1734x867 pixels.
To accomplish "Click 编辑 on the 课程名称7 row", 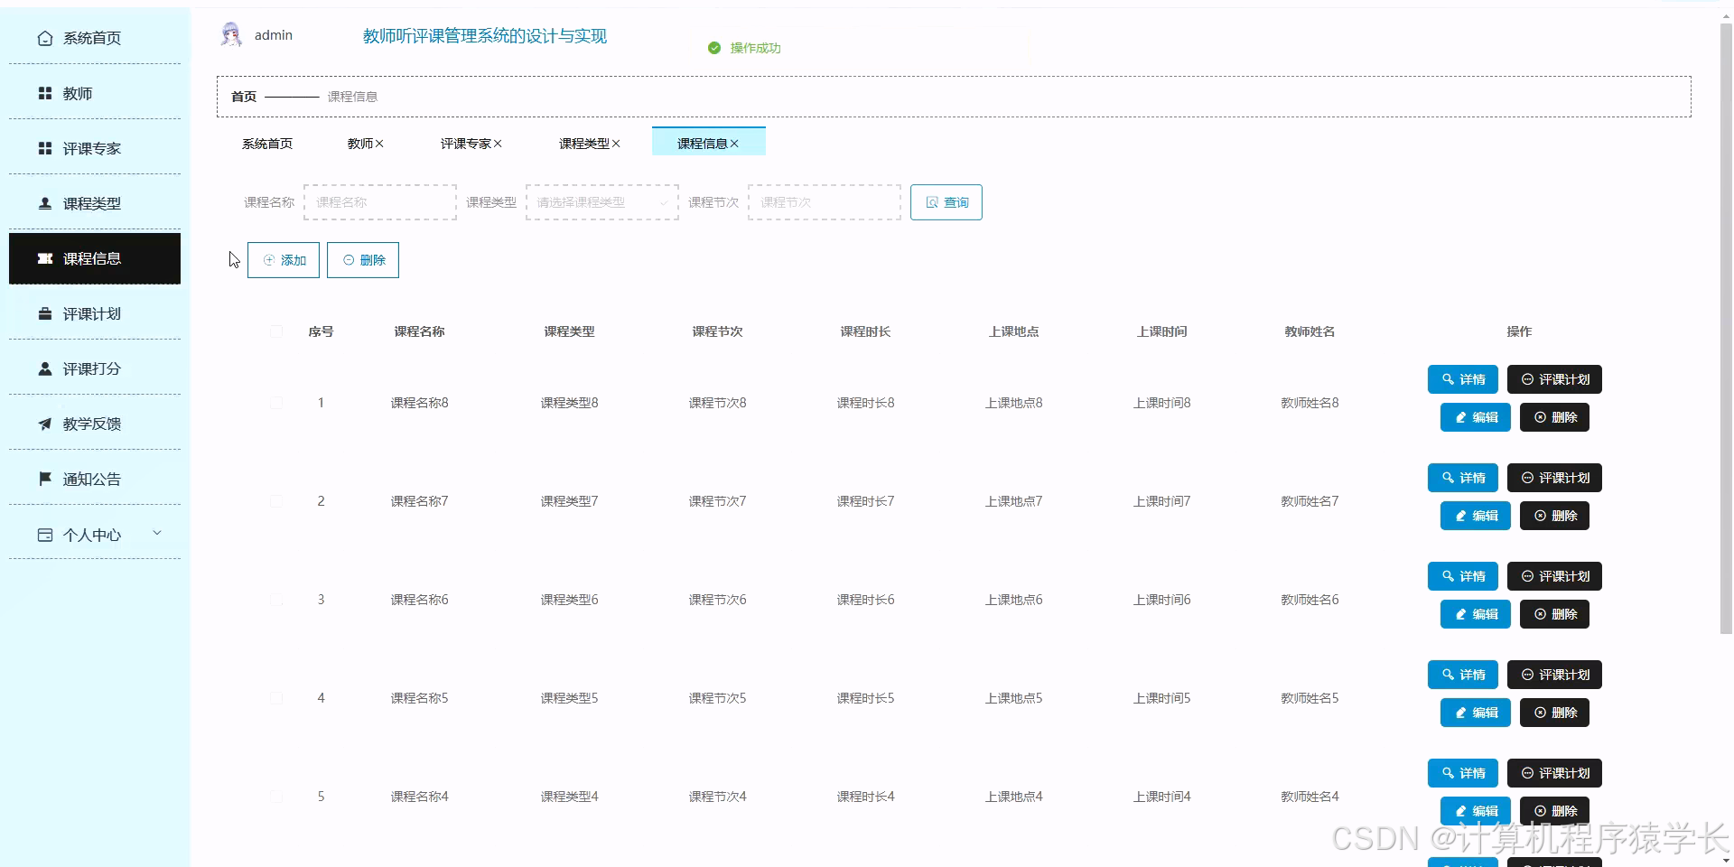I will tap(1474, 516).
